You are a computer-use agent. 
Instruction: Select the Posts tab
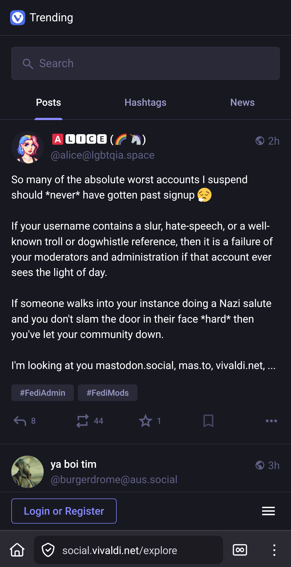coord(48,103)
